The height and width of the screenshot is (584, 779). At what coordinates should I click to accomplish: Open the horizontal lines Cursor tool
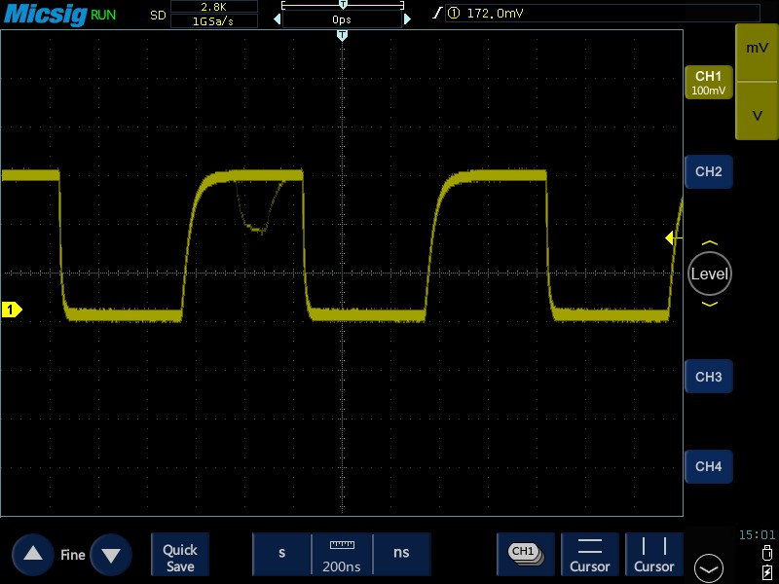point(589,554)
